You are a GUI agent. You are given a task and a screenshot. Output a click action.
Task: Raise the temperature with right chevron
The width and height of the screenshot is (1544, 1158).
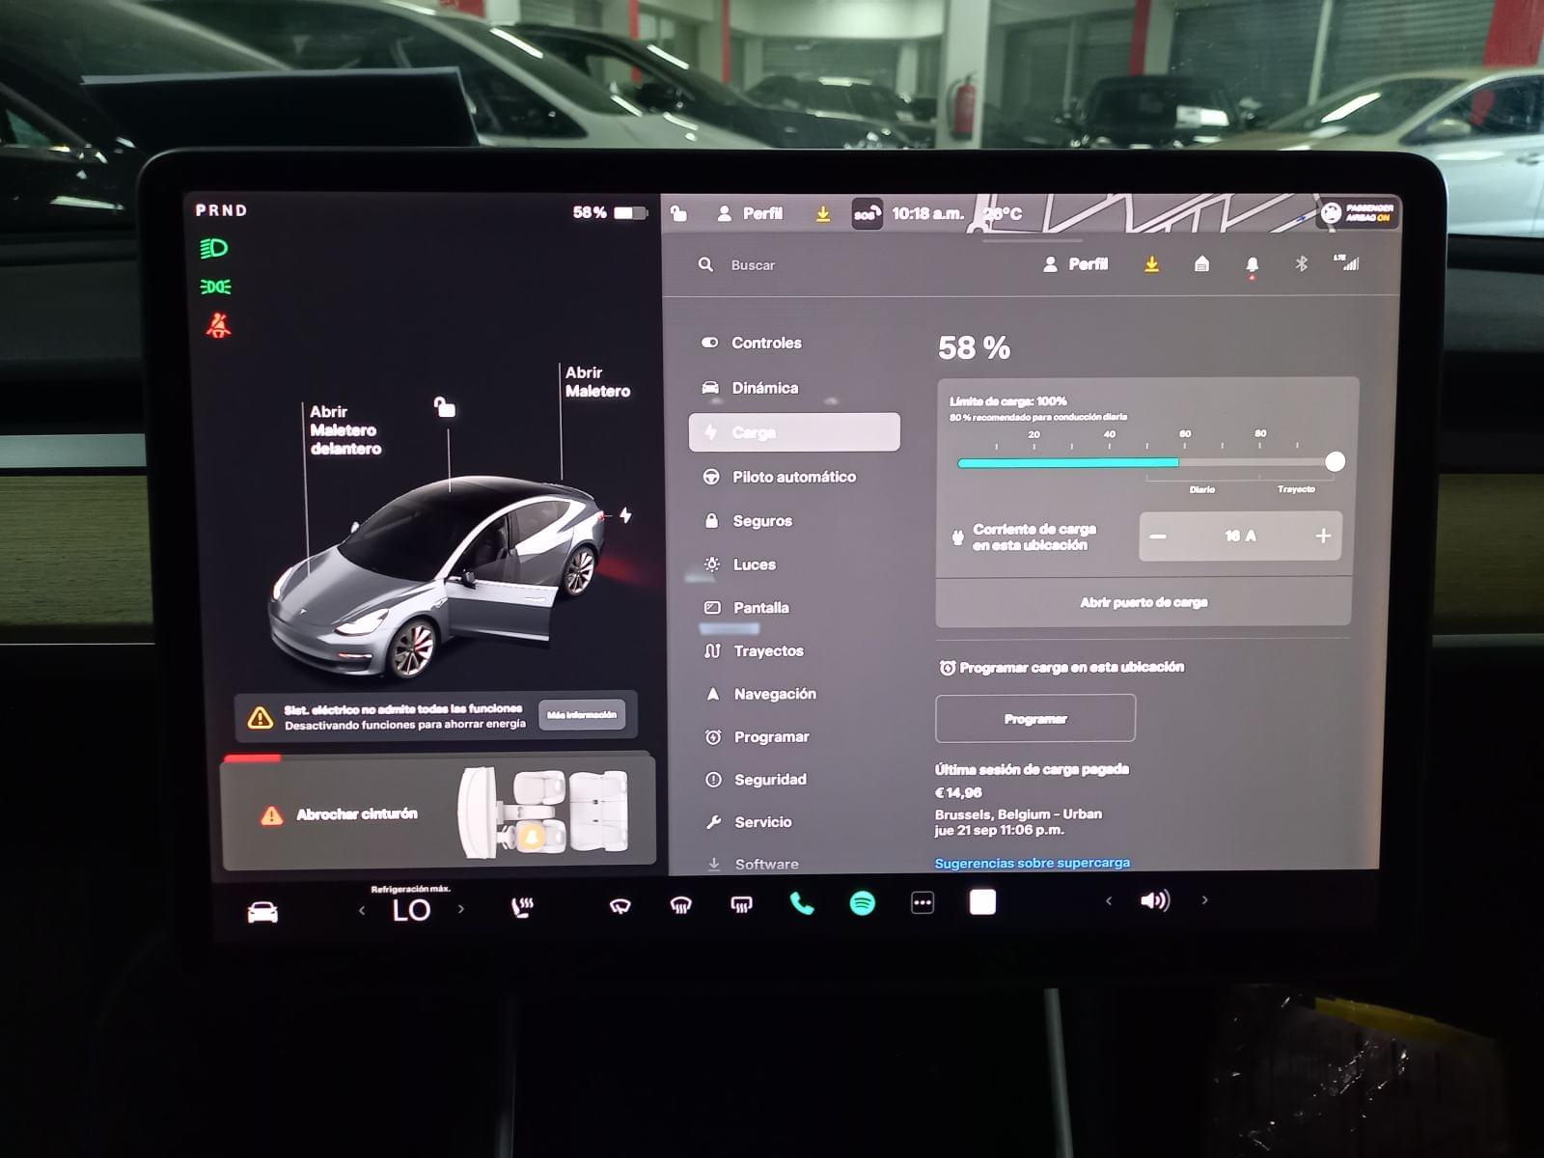(461, 909)
